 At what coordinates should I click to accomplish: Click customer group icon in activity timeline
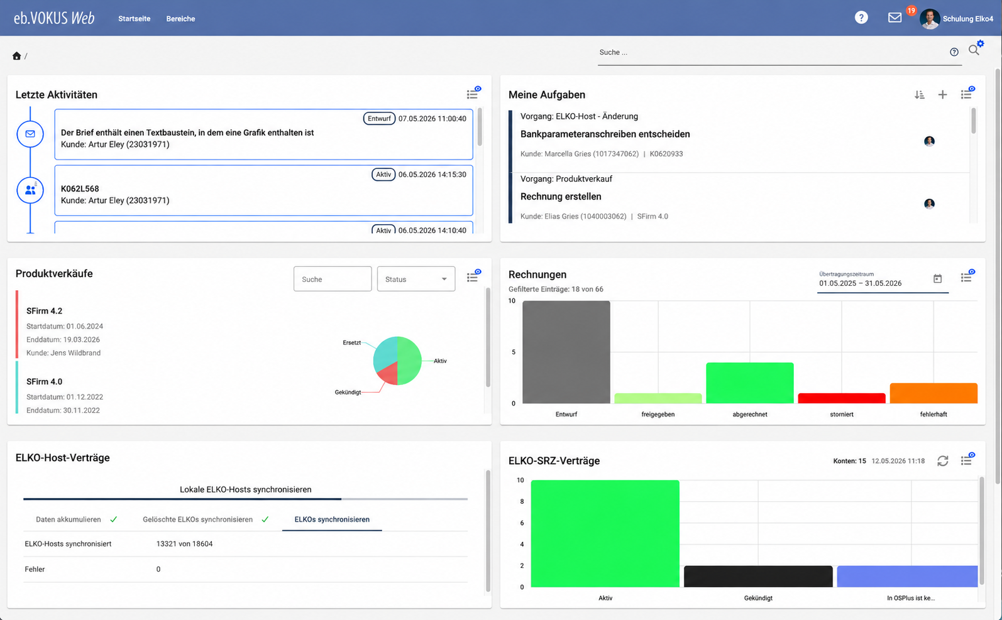tap(30, 190)
